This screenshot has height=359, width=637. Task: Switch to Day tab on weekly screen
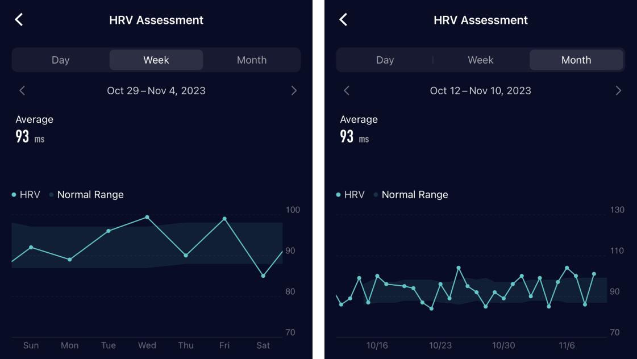60,60
